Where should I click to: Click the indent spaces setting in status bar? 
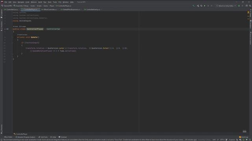[x=232, y=140]
